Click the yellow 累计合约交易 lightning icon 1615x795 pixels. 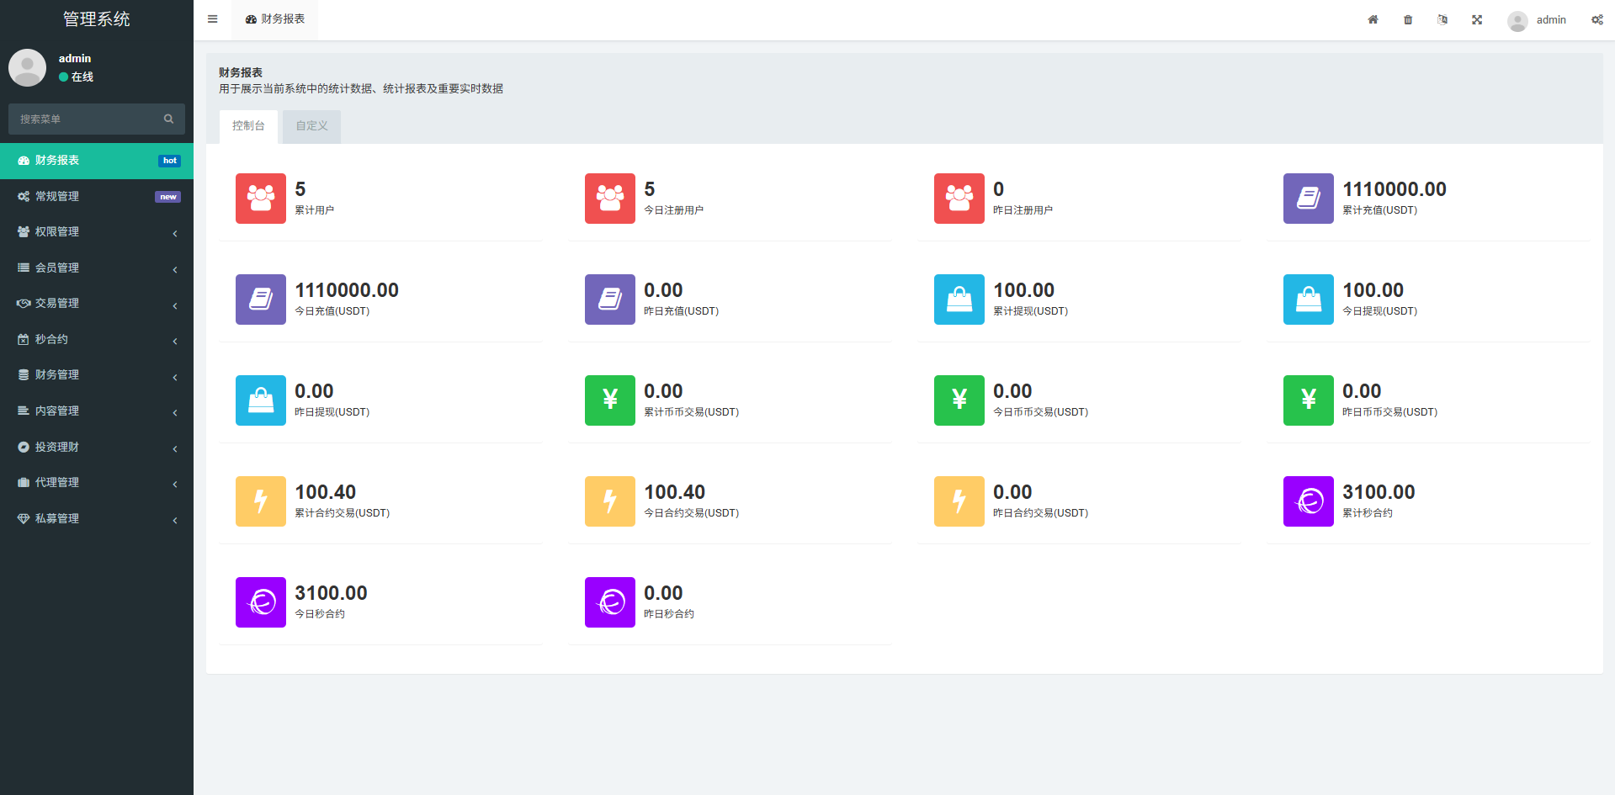pos(261,501)
